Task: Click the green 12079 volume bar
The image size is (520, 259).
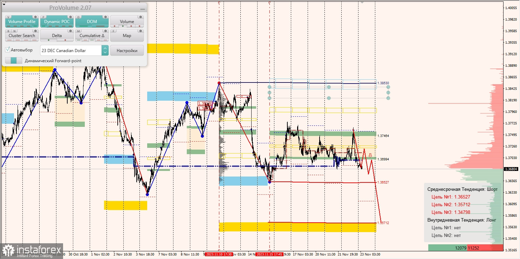Action: tap(447, 247)
